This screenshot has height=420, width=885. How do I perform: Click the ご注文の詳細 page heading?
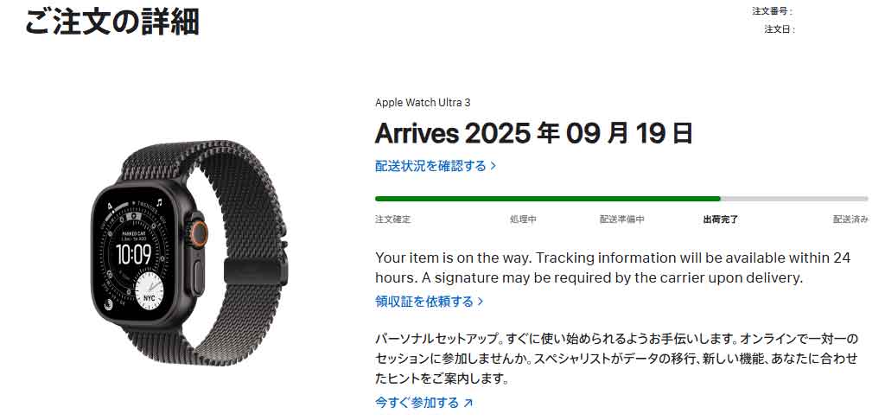pyautogui.click(x=111, y=21)
